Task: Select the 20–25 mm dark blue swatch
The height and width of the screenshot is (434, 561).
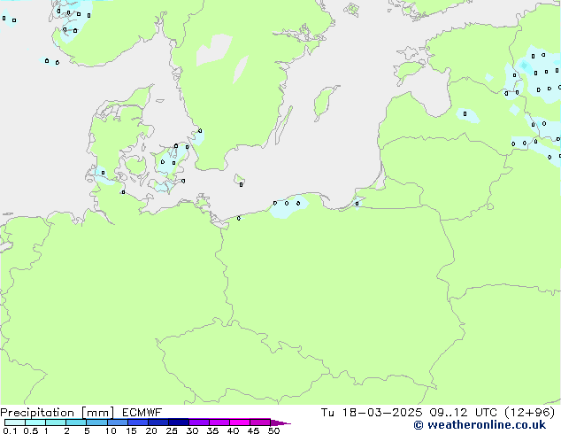Action: point(158,422)
